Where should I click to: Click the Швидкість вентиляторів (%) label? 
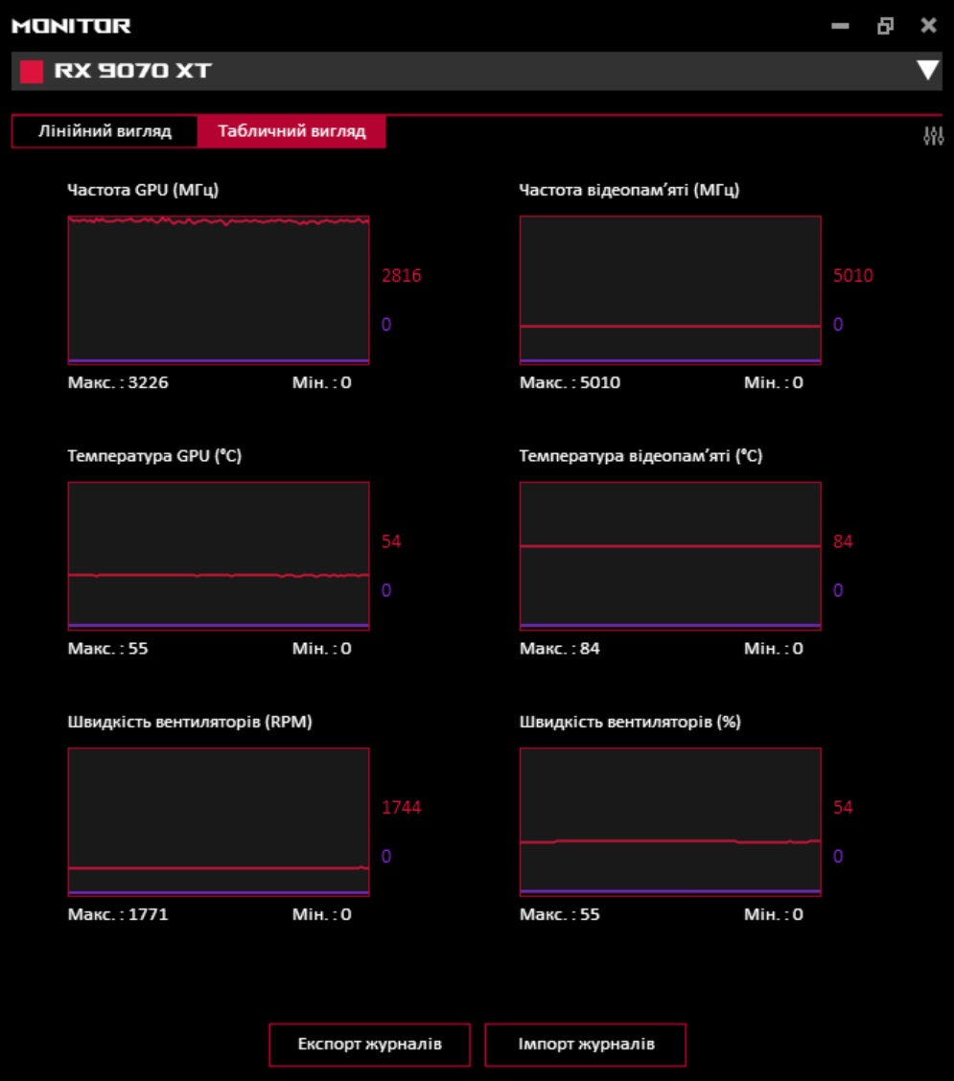click(630, 722)
